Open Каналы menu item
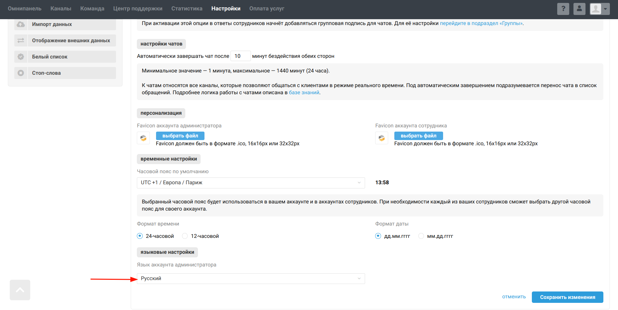618x310 pixels. pyautogui.click(x=61, y=8)
